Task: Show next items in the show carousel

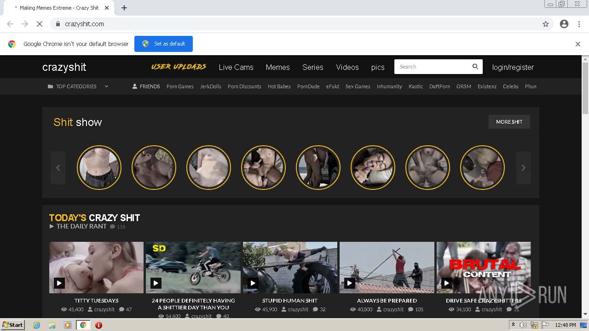Action: pyautogui.click(x=523, y=168)
